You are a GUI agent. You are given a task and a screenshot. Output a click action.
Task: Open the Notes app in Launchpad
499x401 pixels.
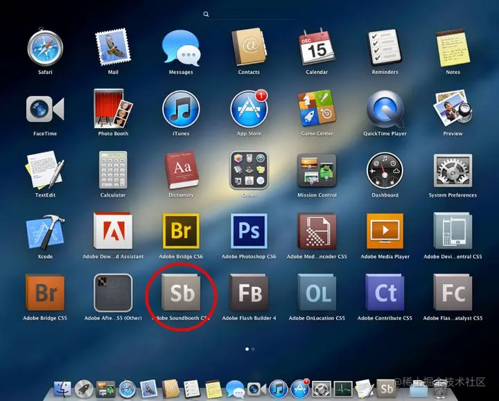pyautogui.click(x=453, y=48)
